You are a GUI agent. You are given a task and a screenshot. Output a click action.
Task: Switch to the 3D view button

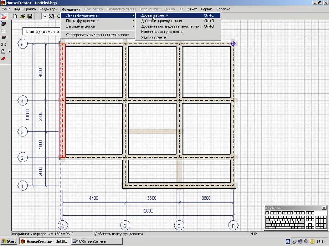4,44
